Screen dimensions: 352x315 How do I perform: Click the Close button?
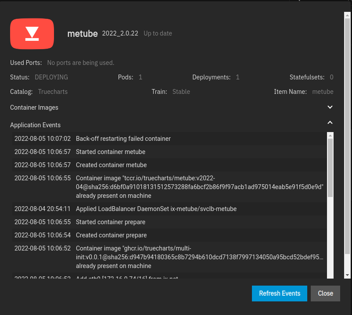(x=325, y=293)
